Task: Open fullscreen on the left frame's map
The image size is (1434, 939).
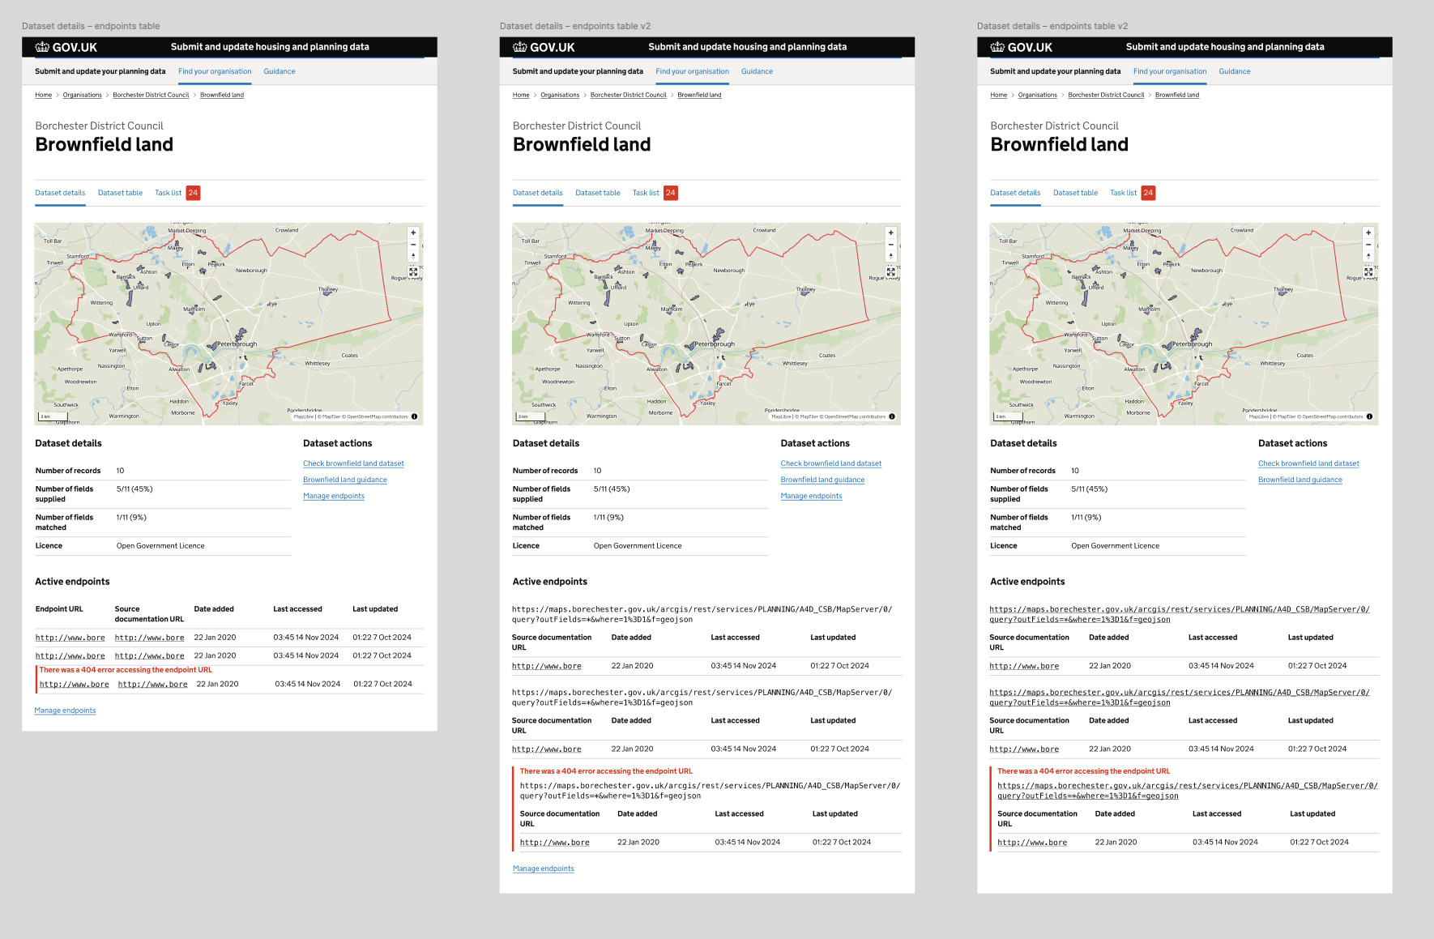Action: pyautogui.click(x=413, y=272)
